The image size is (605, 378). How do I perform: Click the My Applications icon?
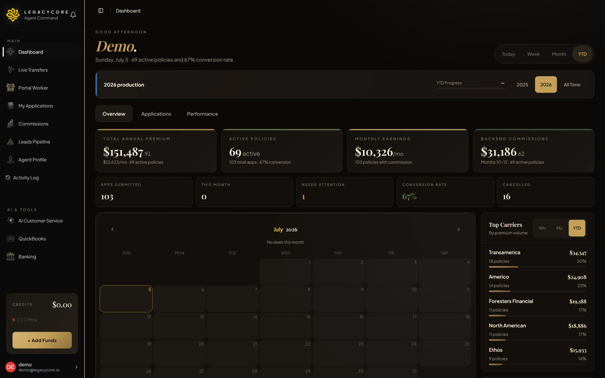[11, 106]
